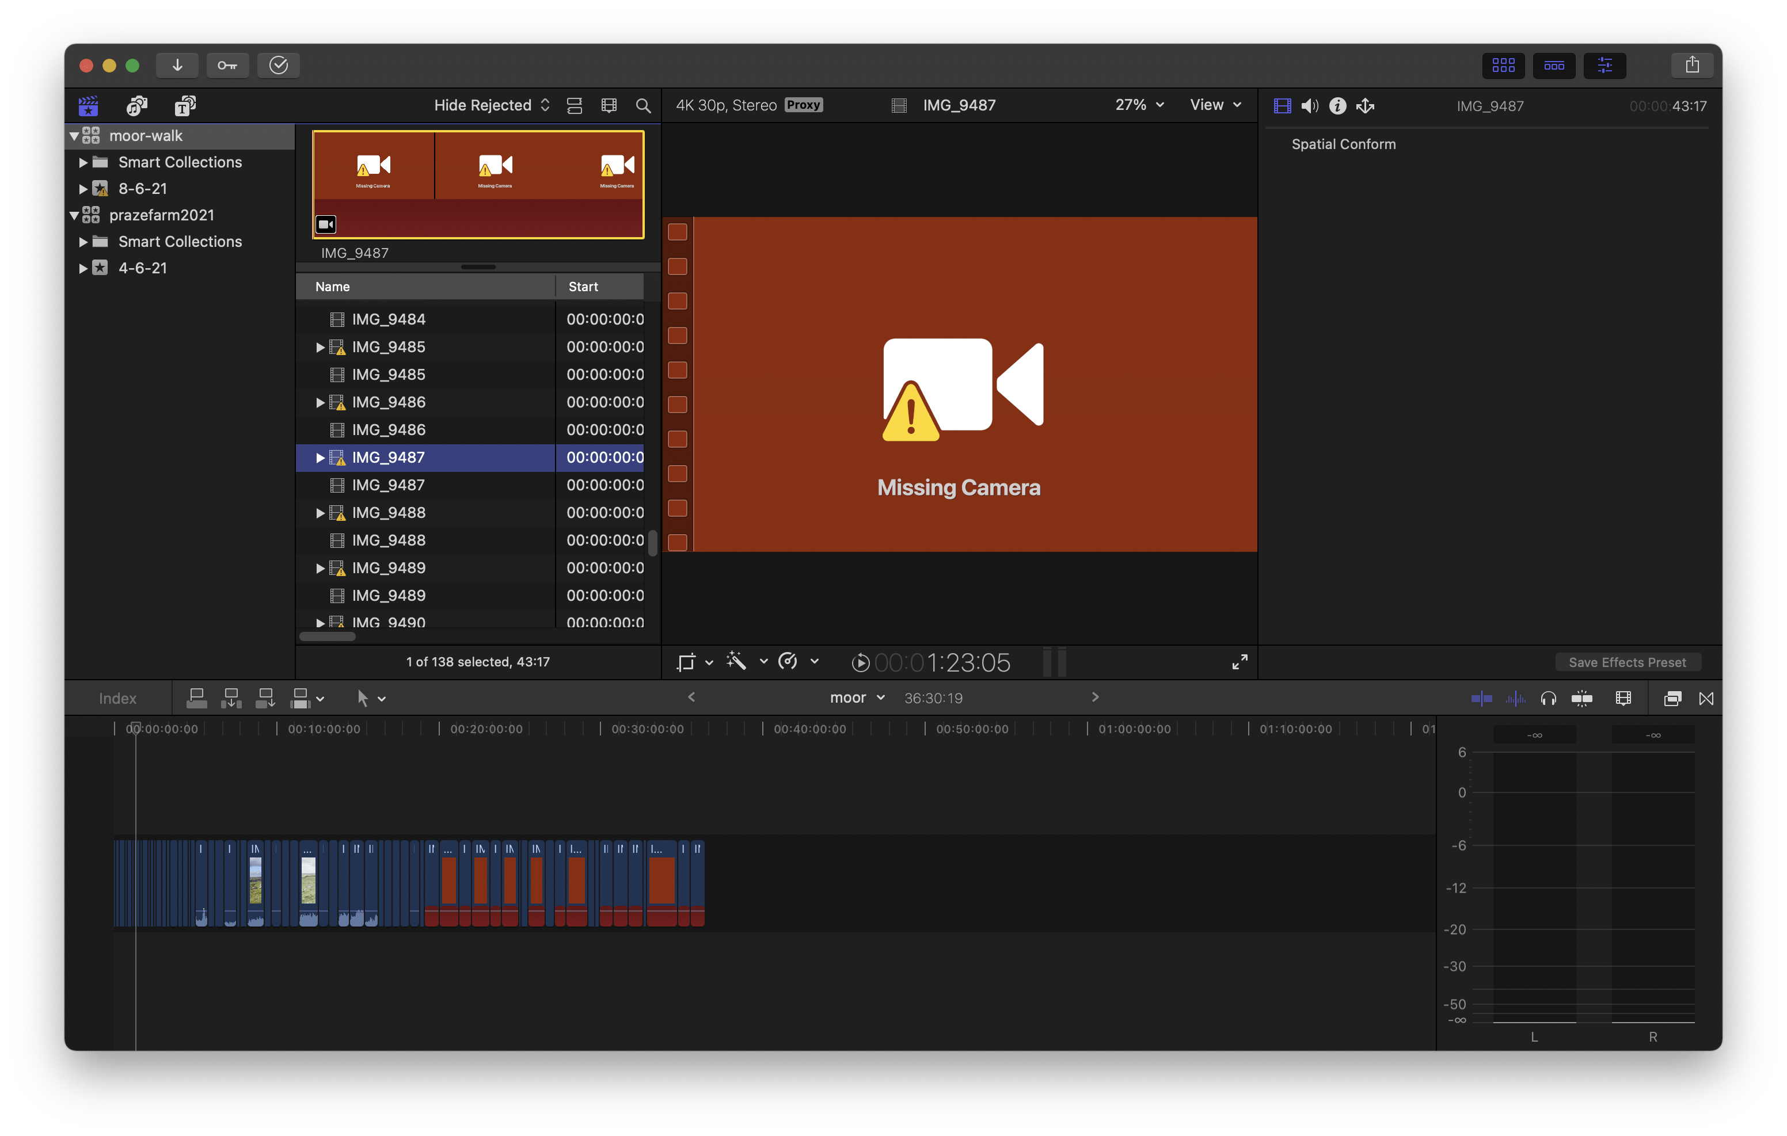Image resolution: width=1787 pixels, height=1136 pixels.
Task: Toggle solo headphones button
Action: 1548,698
